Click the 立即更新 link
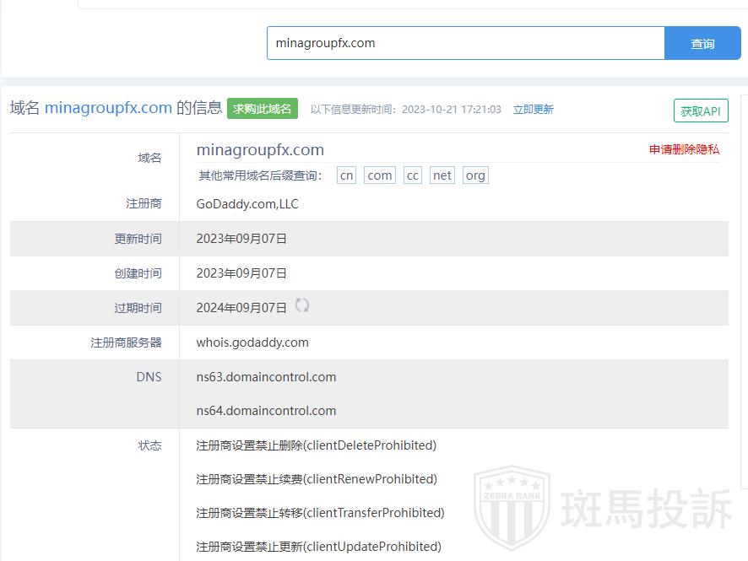 (534, 109)
